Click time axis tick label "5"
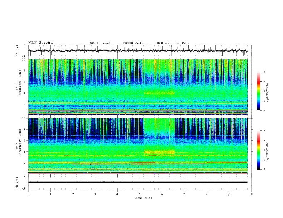This screenshot has width=283, height=218. point(140,194)
